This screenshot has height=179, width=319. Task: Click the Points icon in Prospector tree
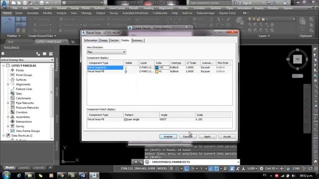(12, 70)
